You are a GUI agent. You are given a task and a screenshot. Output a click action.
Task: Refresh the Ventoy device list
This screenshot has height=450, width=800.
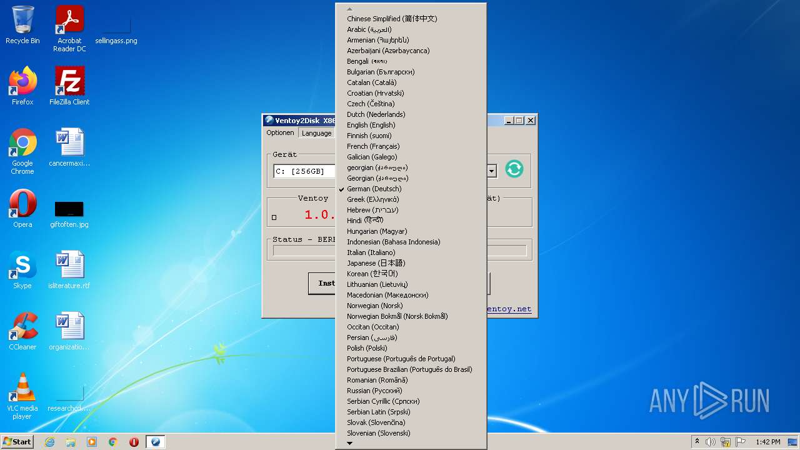click(x=514, y=169)
